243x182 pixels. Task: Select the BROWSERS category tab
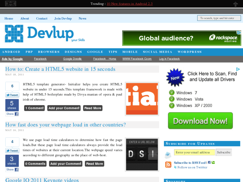pyautogui.click(x=49, y=52)
